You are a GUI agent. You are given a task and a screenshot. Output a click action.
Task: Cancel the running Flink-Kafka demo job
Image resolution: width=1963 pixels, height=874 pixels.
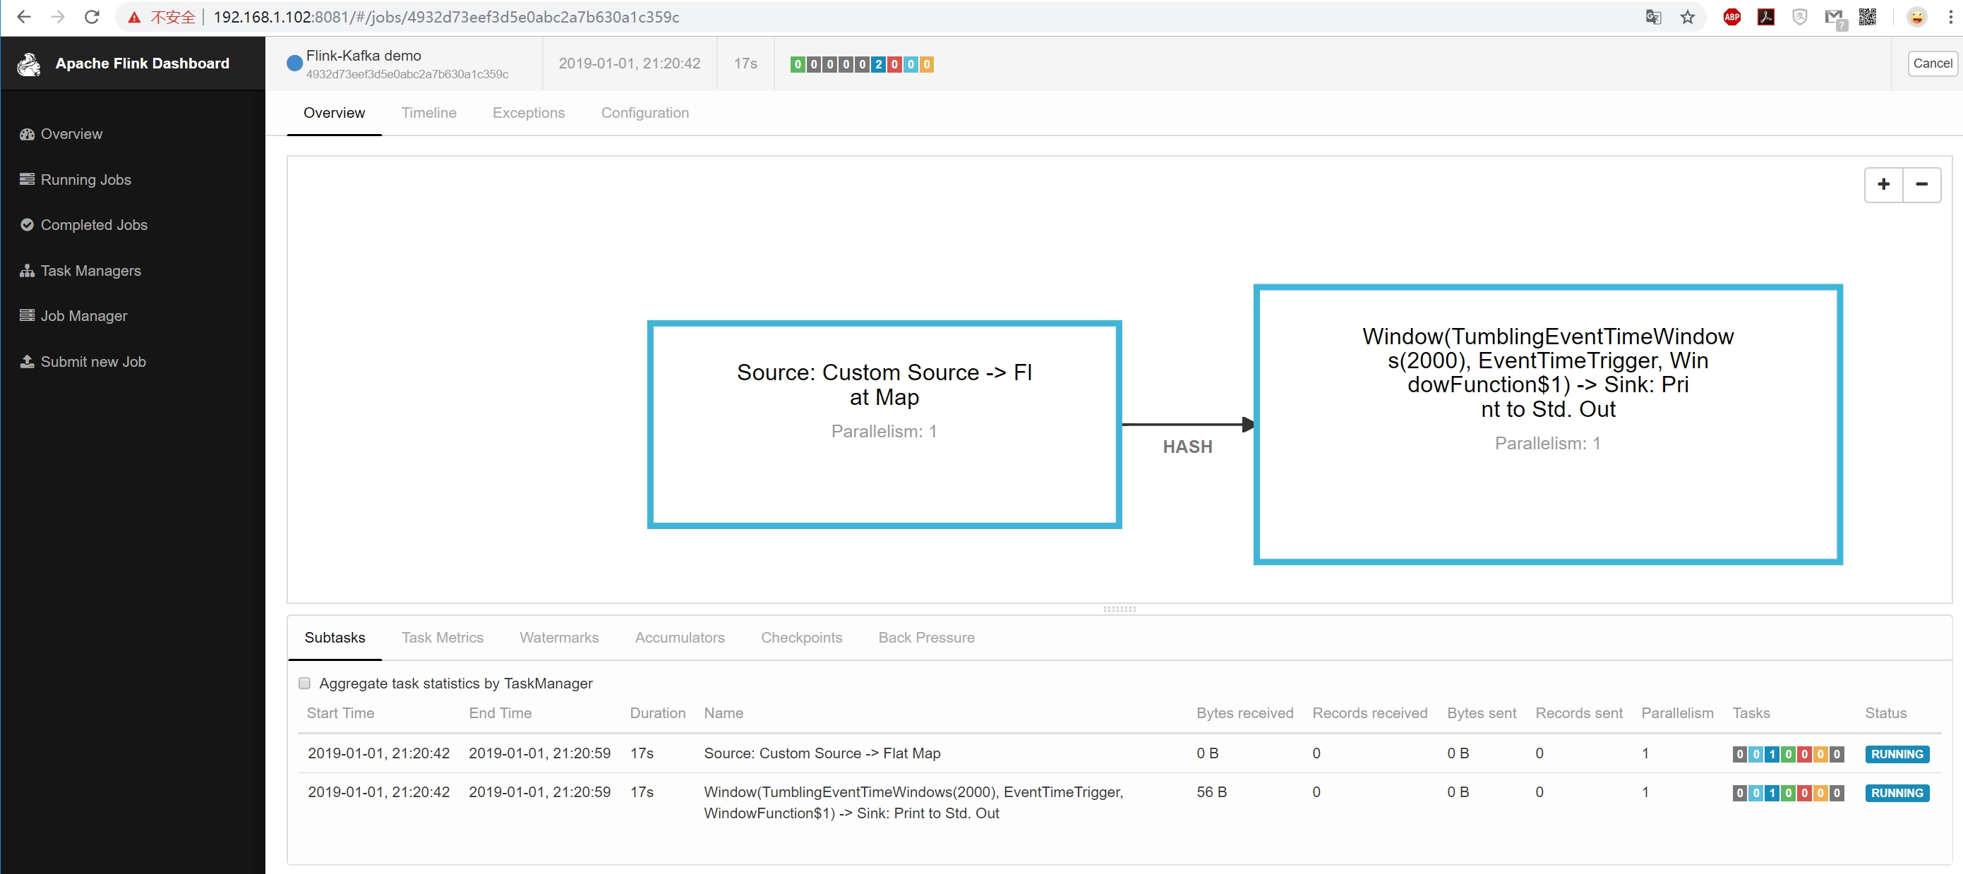1932,63
